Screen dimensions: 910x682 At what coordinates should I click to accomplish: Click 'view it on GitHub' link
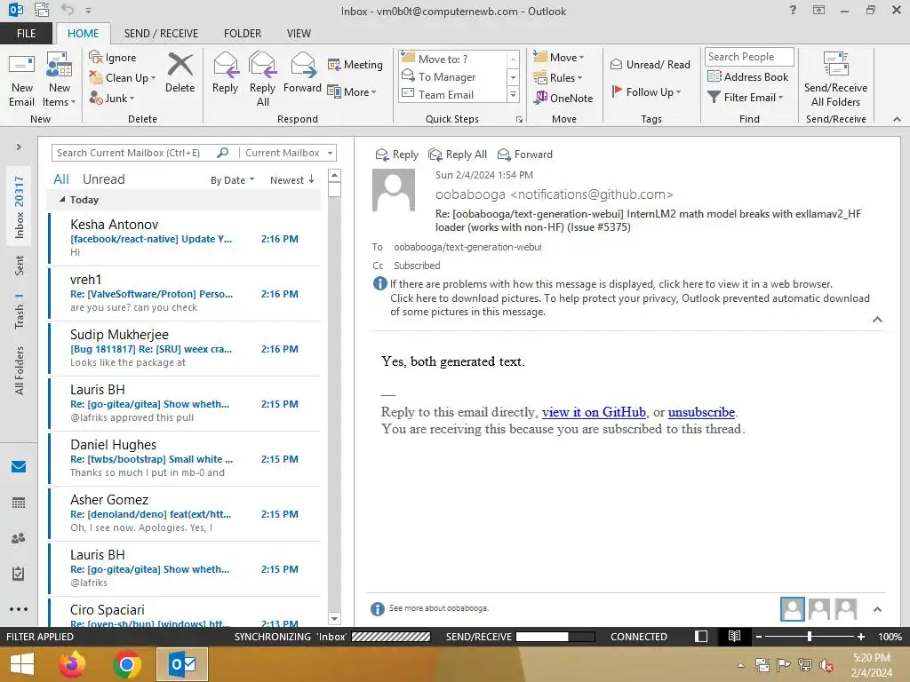594,412
